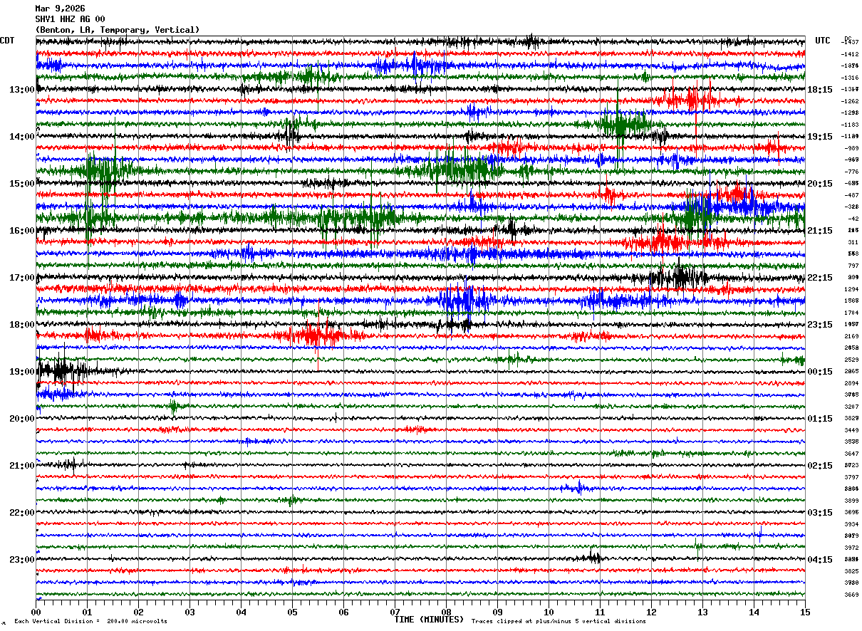862x631 pixels.
Task: Click the DC offset value '3934'
Action: pyautogui.click(x=851, y=524)
